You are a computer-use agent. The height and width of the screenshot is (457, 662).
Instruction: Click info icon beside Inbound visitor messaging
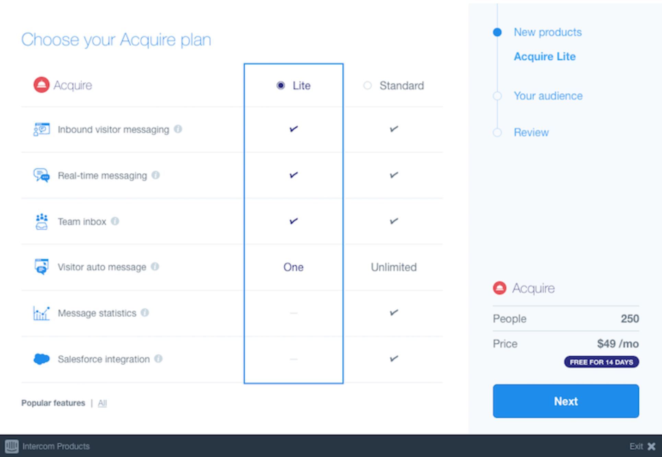click(178, 129)
